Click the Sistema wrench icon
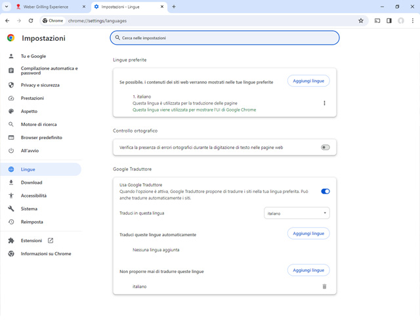The image size is (420, 336). coord(11,209)
